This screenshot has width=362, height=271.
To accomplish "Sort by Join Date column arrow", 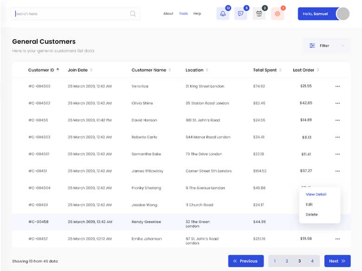I will point(91,70).
